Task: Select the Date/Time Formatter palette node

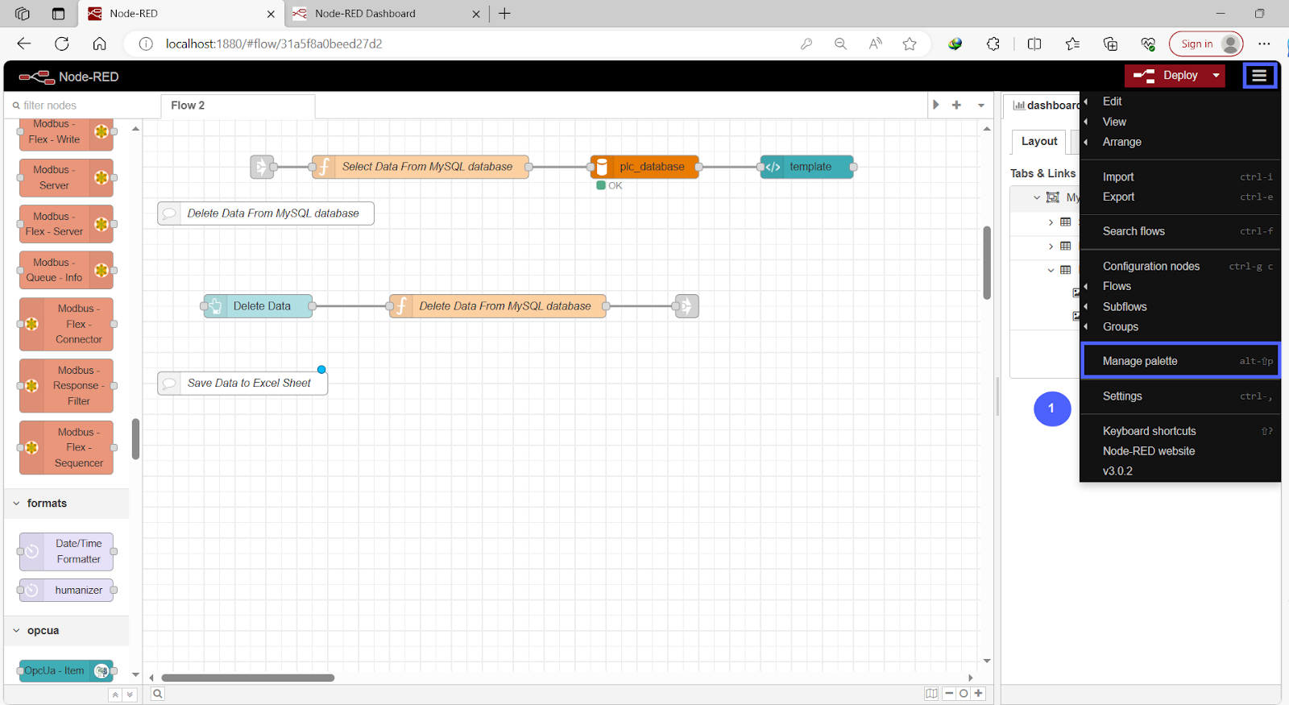Action: 66,552
